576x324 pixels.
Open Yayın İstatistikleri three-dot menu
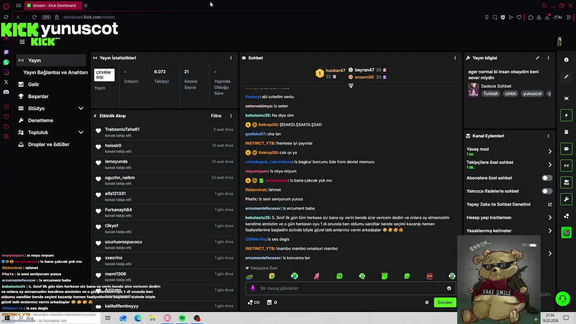(231, 58)
